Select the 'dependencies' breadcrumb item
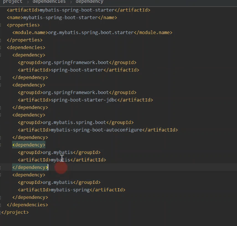This screenshot has height=226, width=237. pos(49,2)
